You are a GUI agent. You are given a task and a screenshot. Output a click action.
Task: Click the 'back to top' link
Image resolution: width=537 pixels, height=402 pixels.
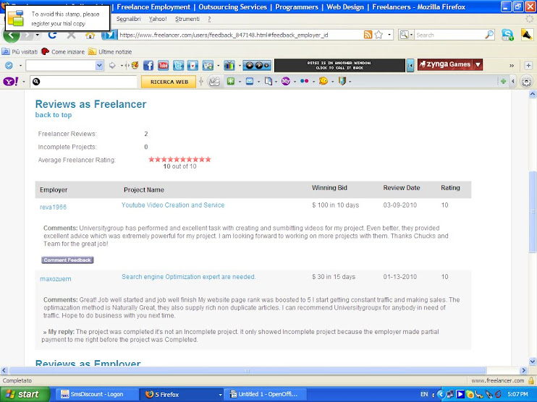tap(54, 115)
